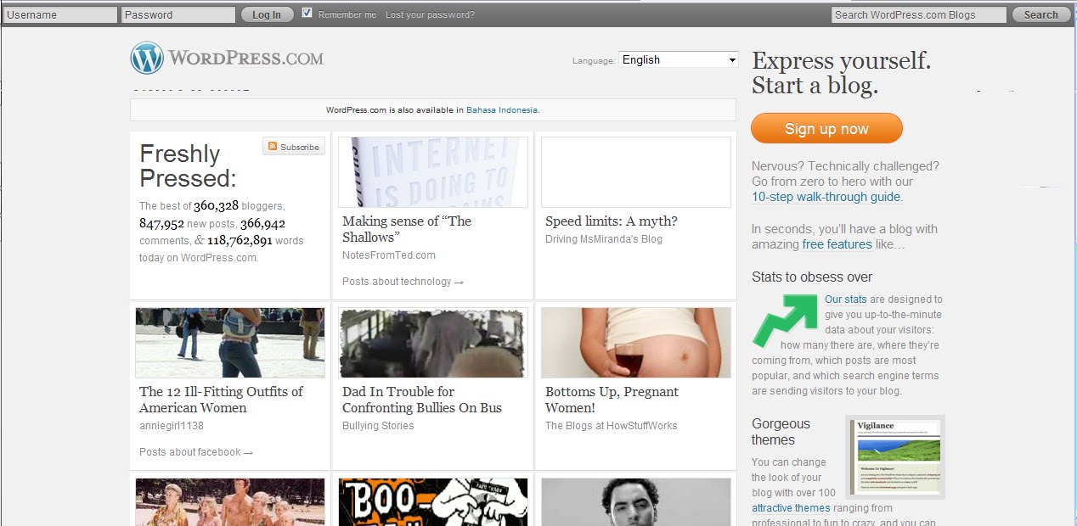Click the empty Speed limits thumbnail
1077x526 pixels.
click(636, 172)
